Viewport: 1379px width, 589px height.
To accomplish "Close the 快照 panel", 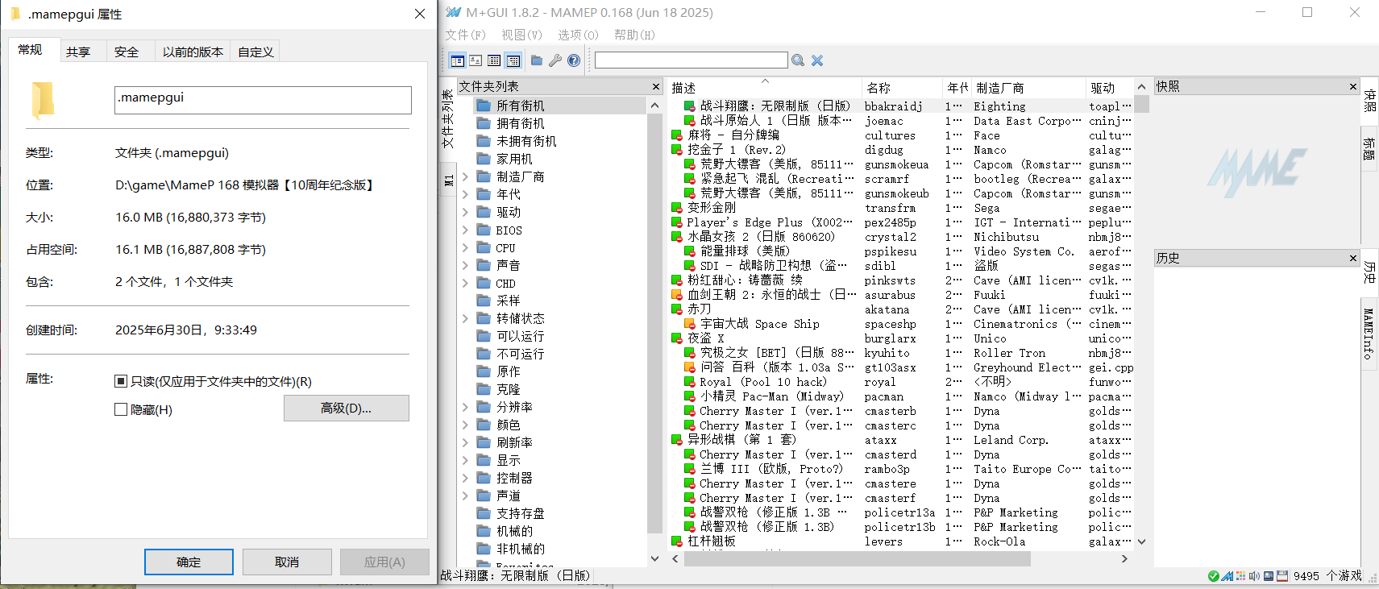I will pyautogui.click(x=1353, y=86).
